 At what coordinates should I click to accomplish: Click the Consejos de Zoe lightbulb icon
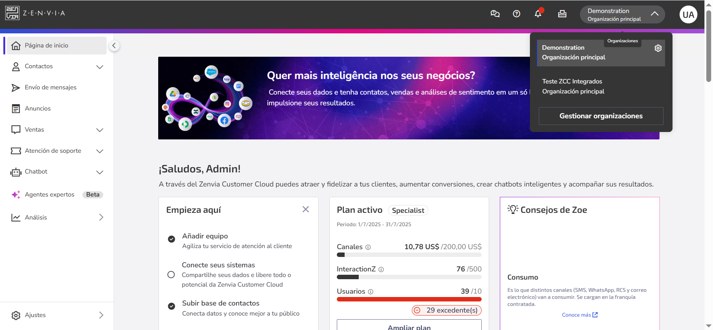(513, 209)
